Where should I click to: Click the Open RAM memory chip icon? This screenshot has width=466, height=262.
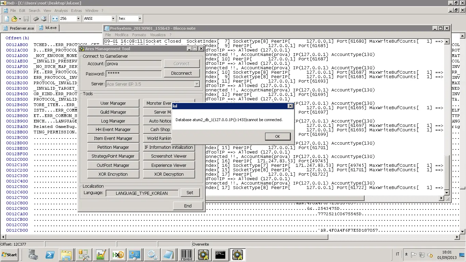click(36, 18)
